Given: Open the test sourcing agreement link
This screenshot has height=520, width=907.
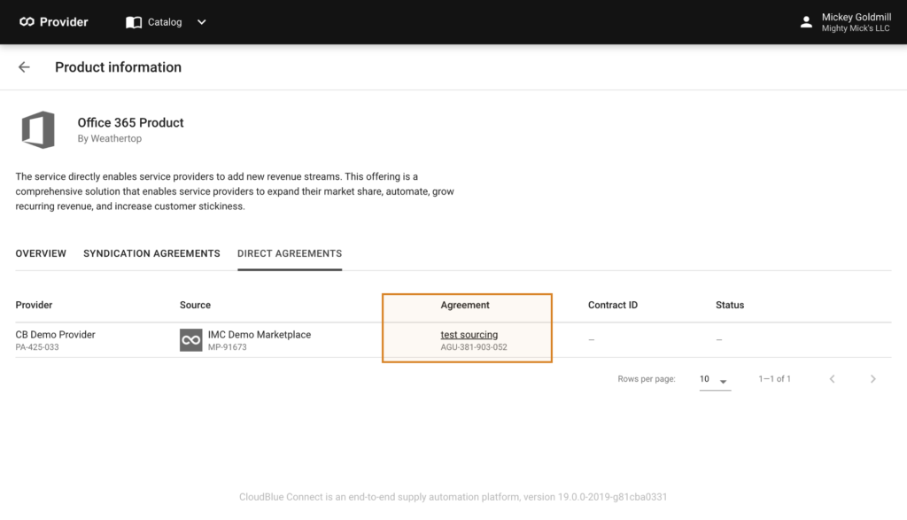Looking at the screenshot, I should pos(469,334).
